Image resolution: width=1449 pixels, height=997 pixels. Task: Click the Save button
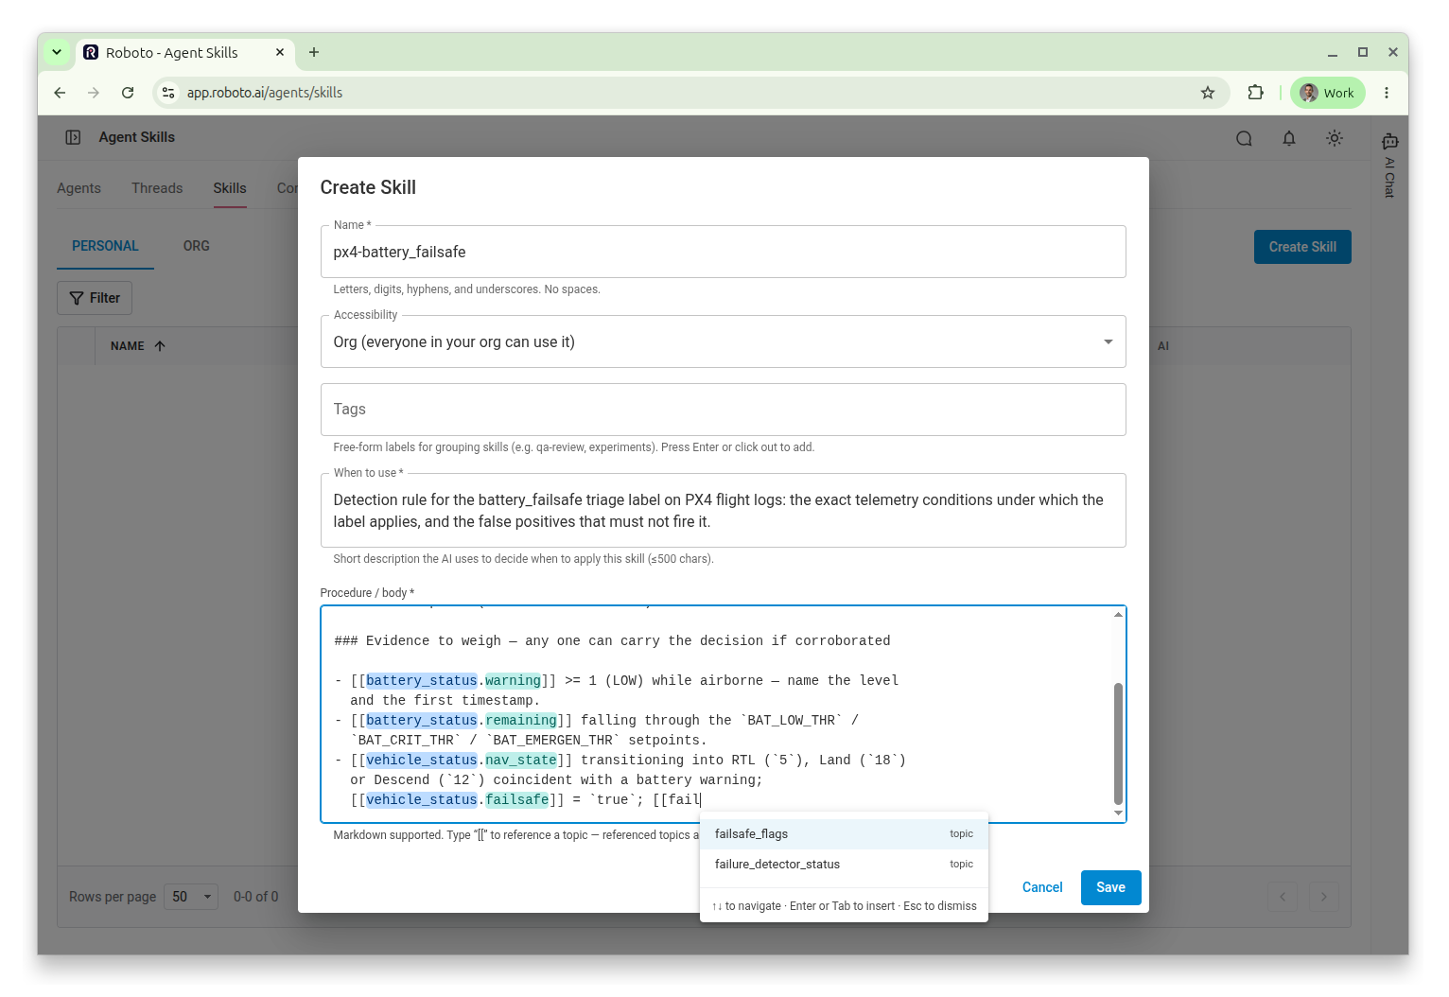click(1110, 887)
